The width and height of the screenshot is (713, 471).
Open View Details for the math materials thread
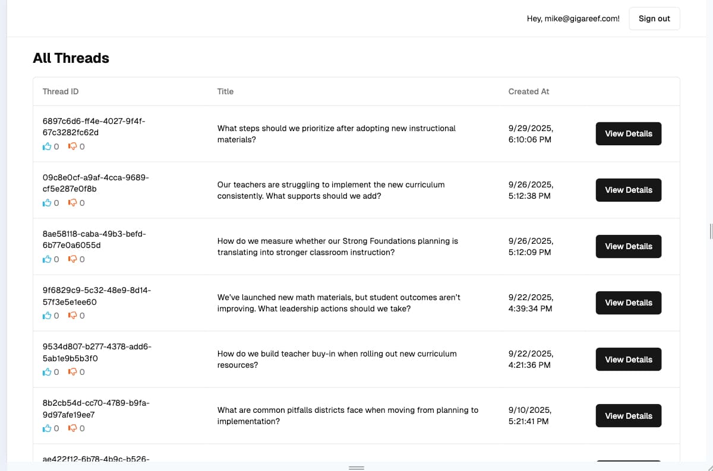(x=628, y=303)
